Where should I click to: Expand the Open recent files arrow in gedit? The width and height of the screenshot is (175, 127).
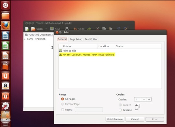coord(46,29)
